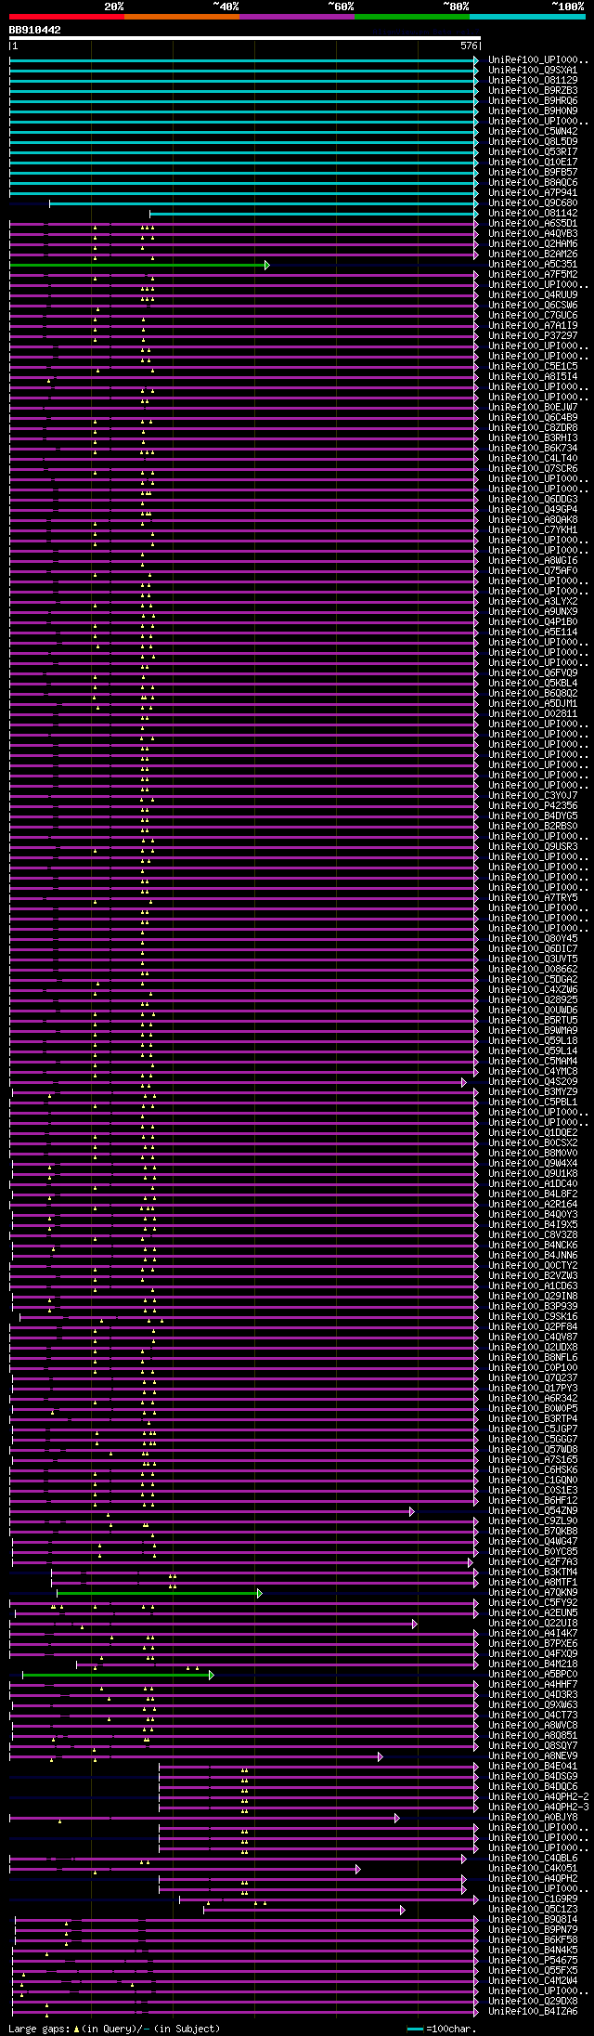This screenshot has width=594, height=2036.
Task: Select the UniRef100_P37297 label
Action: pos(533,335)
